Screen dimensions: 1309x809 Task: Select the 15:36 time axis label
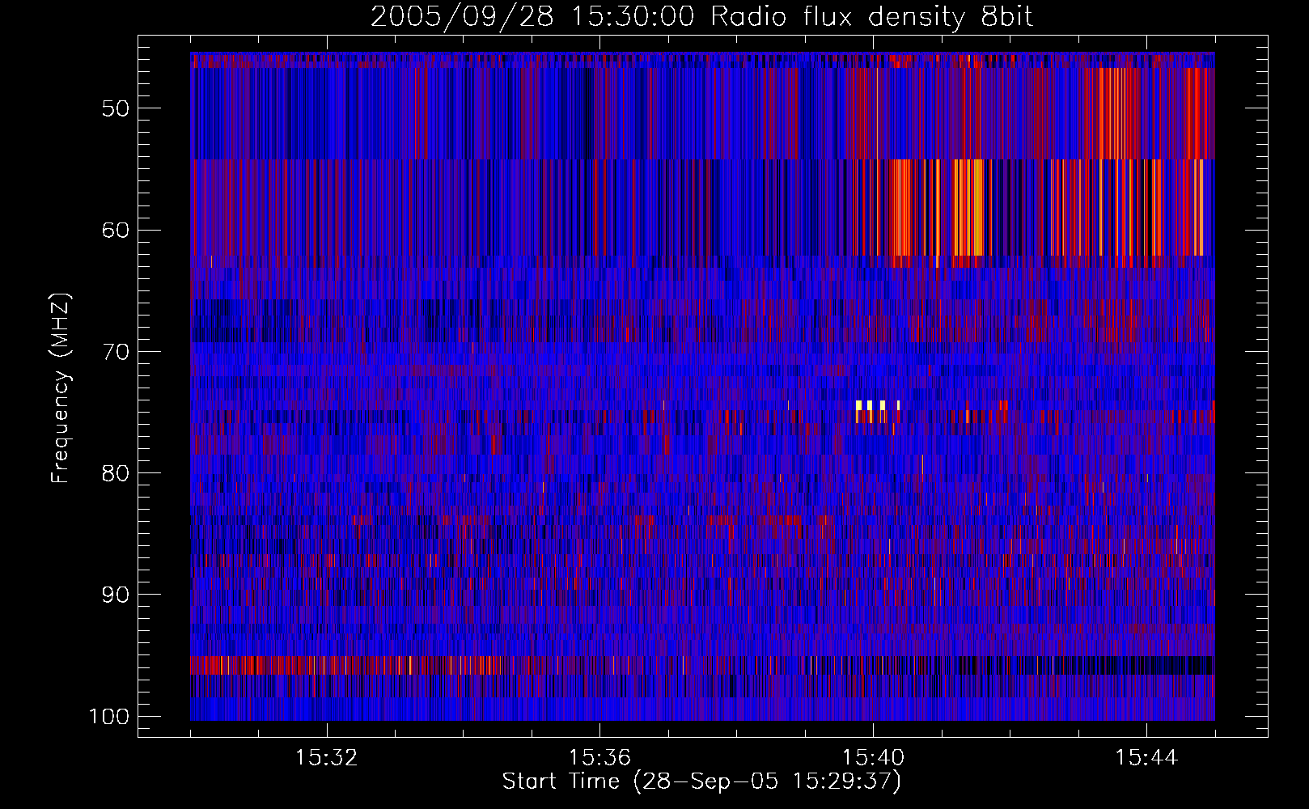599,758
